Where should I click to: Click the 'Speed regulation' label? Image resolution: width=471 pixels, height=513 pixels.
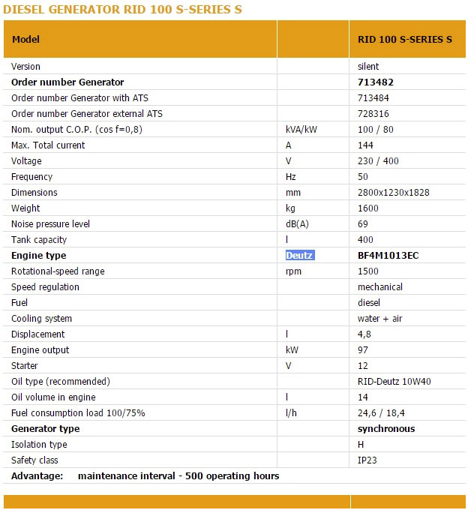pos(46,287)
